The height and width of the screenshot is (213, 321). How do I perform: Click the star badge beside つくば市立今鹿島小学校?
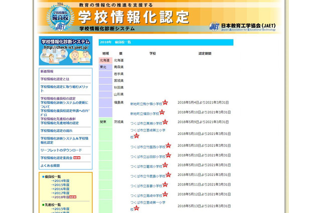[169, 174]
